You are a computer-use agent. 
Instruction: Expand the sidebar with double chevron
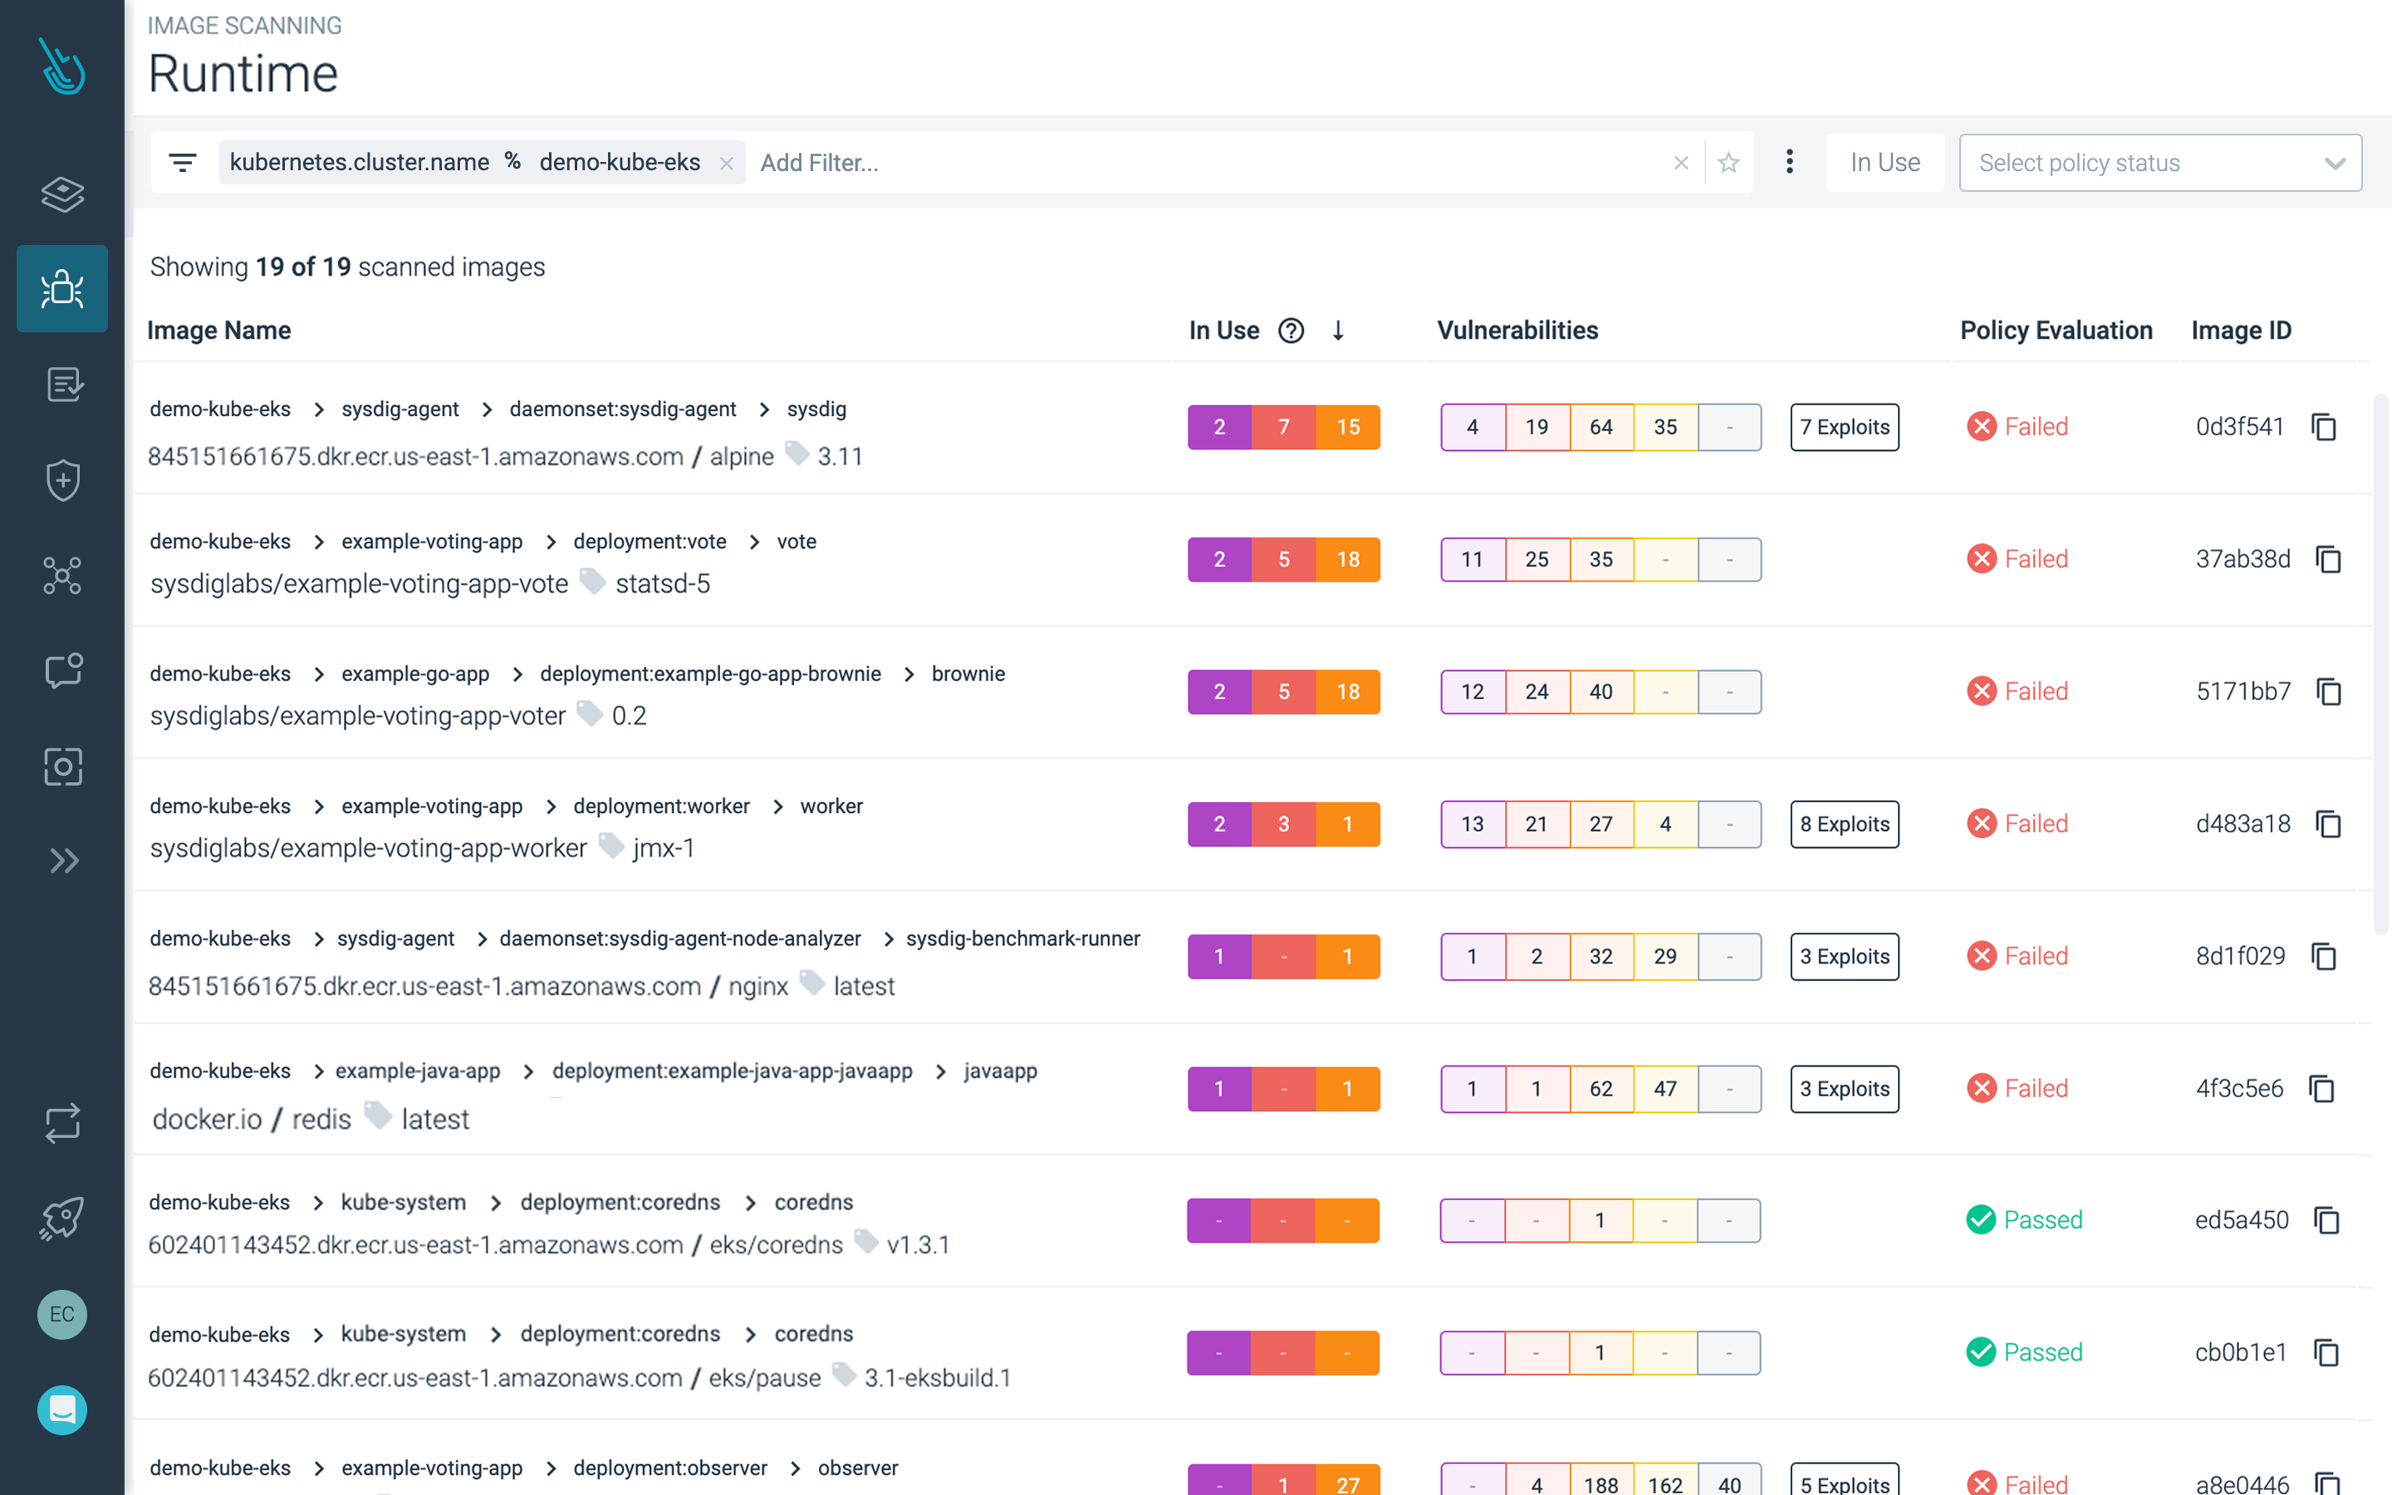click(x=62, y=861)
